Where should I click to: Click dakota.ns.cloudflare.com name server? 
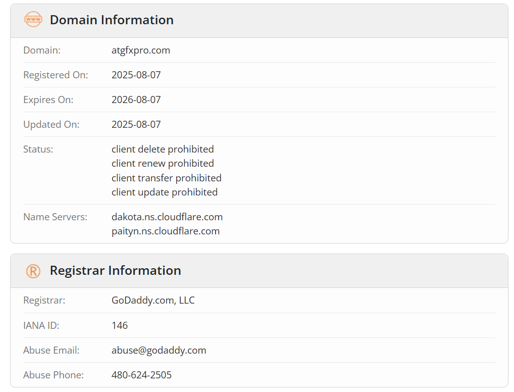click(x=167, y=217)
